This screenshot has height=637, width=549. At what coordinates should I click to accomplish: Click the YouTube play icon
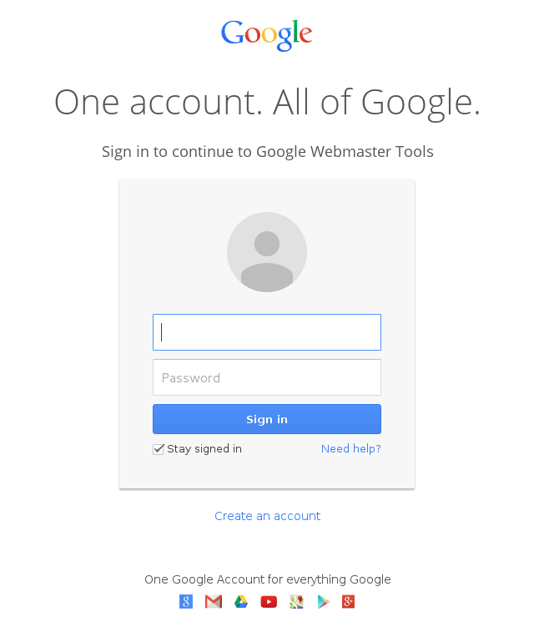pos(269,601)
